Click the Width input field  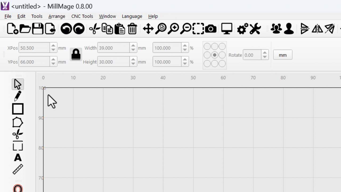click(x=113, y=48)
